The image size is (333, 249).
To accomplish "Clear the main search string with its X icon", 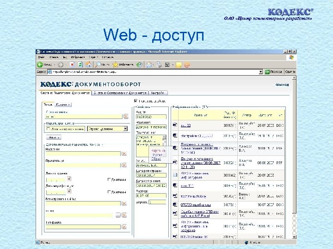I will (x=126, y=116).
